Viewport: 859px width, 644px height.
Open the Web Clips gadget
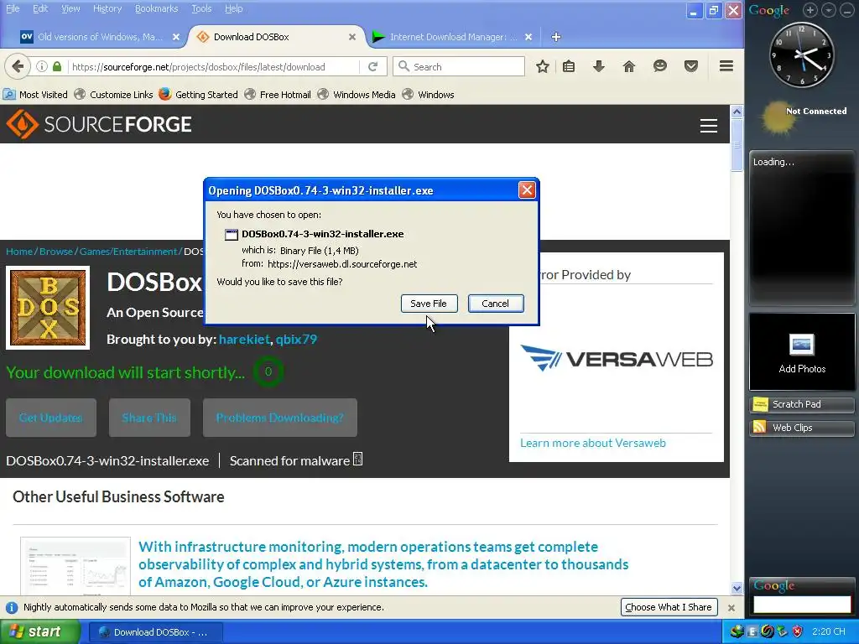pyautogui.click(x=802, y=428)
